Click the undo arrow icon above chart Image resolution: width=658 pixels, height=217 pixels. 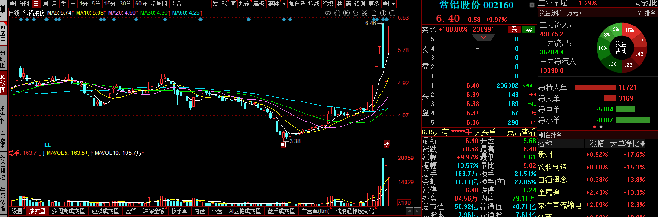point(356,13)
